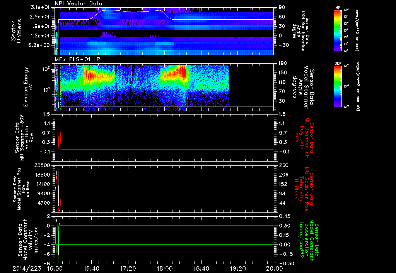
Task: Click the 19:20 time axis label
Action: coord(238,268)
